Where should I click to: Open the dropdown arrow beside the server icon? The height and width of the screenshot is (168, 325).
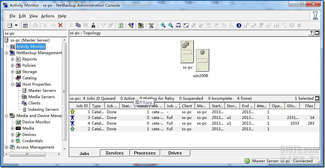pos(16,25)
